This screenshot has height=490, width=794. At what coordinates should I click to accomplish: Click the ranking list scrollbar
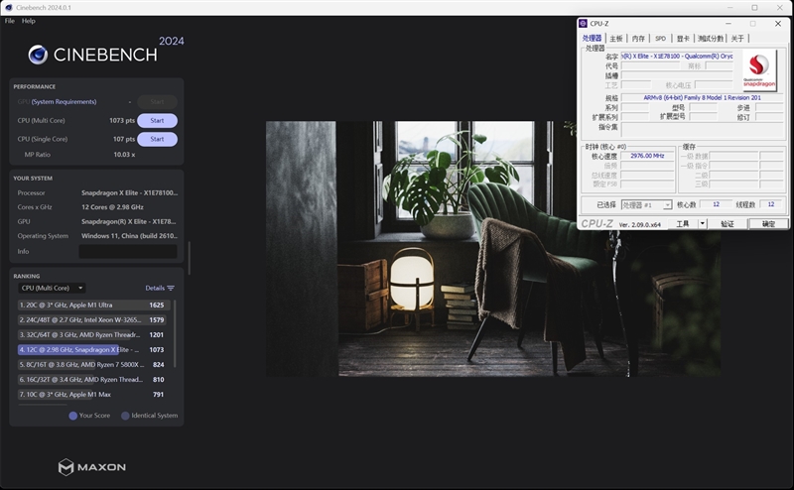(175, 333)
